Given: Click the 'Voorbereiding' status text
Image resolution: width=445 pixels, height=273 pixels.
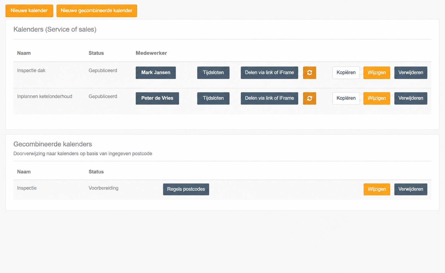Looking at the screenshot, I should (103, 188).
